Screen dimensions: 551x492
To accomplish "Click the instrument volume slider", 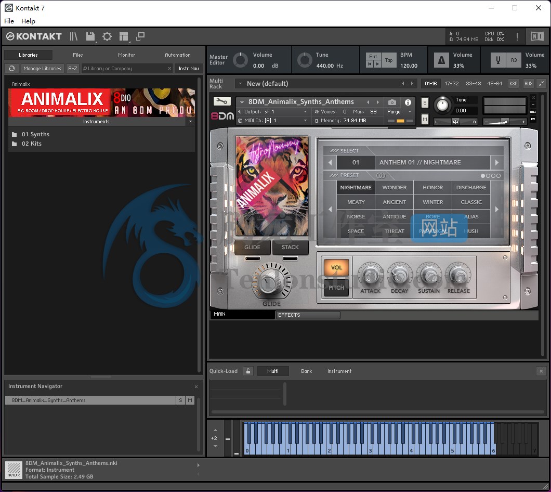I will click(505, 122).
